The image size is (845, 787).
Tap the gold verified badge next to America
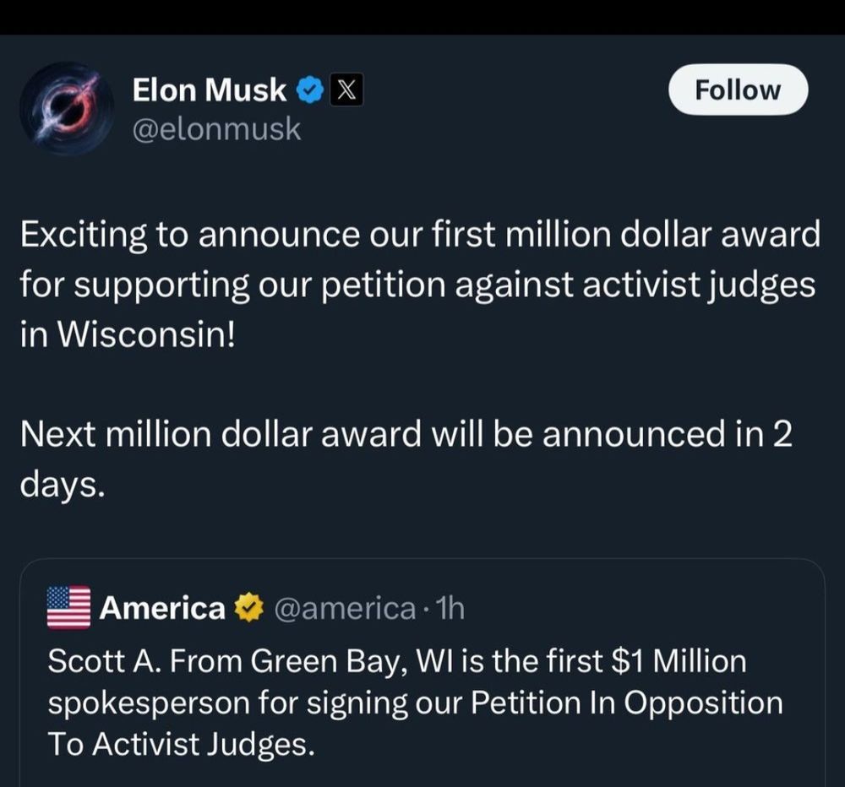pos(248,608)
